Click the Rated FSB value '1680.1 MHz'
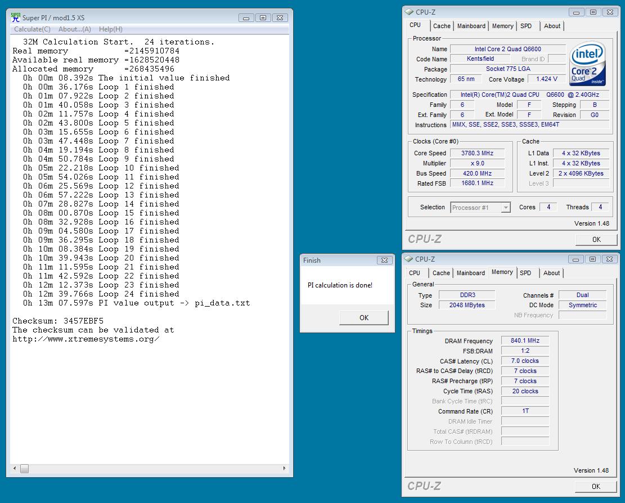Image resolution: width=625 pixels, height=503 pixels. 477,183
